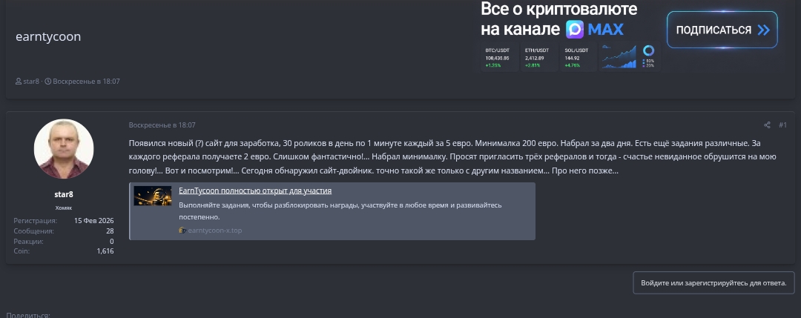Open author link star8 under thread title
801x318 pixels.
tap(30, 81)
